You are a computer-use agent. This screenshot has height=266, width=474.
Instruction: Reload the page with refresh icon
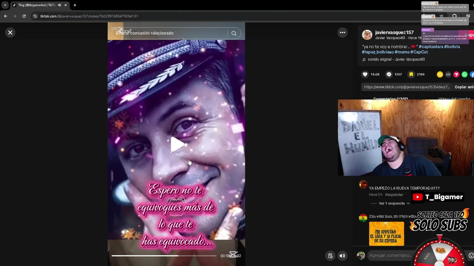pyautogui.click(x=24, y=16)
